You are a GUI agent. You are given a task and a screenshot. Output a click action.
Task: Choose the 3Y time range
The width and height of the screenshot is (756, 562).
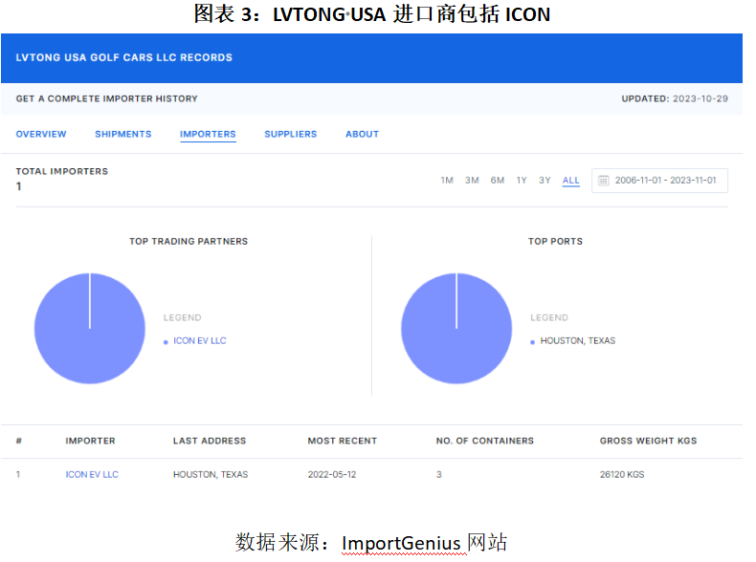[545, 180]
